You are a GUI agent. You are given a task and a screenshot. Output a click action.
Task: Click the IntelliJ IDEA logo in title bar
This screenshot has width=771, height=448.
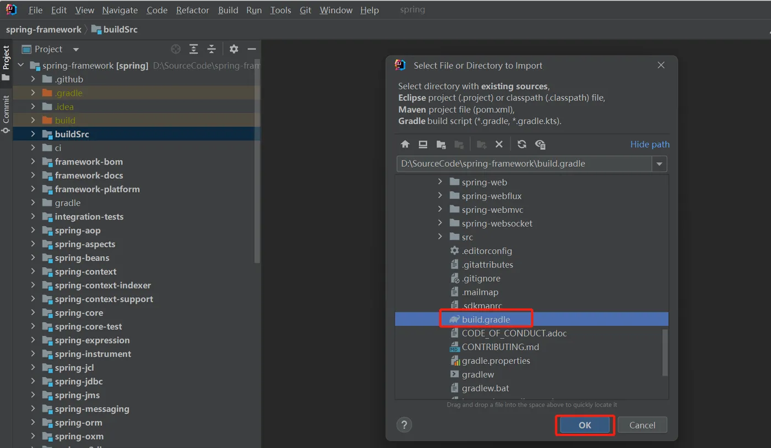pos(12,9)
